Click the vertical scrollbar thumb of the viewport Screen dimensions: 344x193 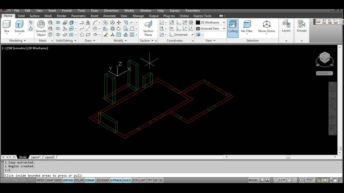[340, 149]
